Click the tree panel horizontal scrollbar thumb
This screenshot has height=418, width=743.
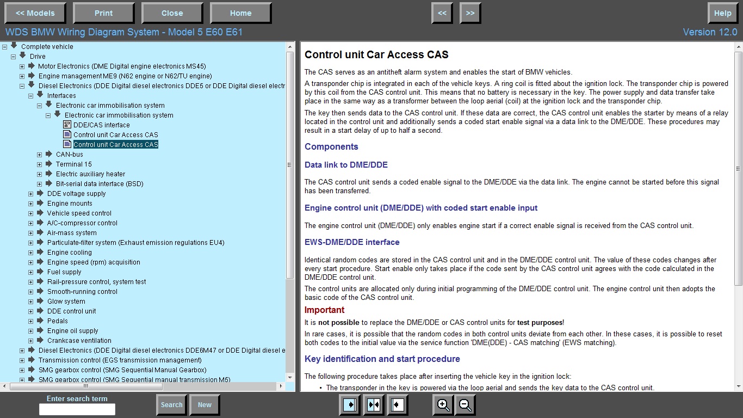pyautogui.click(x=86, y=386)
